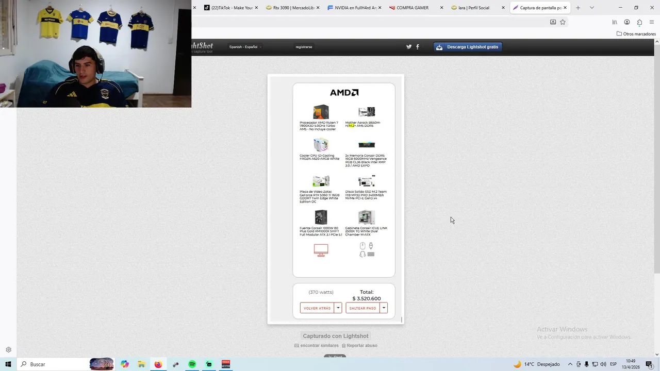Viewport: 660px width, 371px height.
Task: Open the extensions puzzle icon
Action: (x=639, y=22)
